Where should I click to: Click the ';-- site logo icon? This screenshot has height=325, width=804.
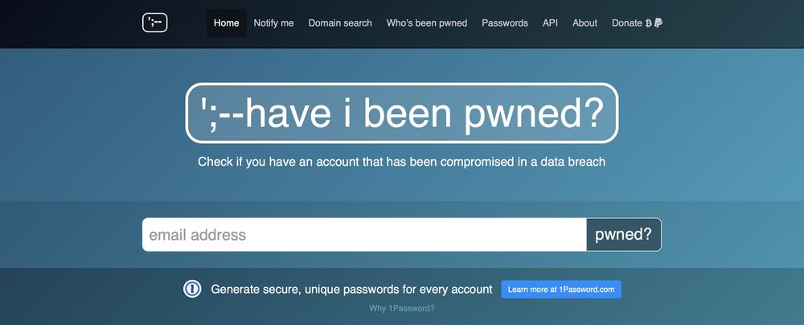click(x=154, y=23)
